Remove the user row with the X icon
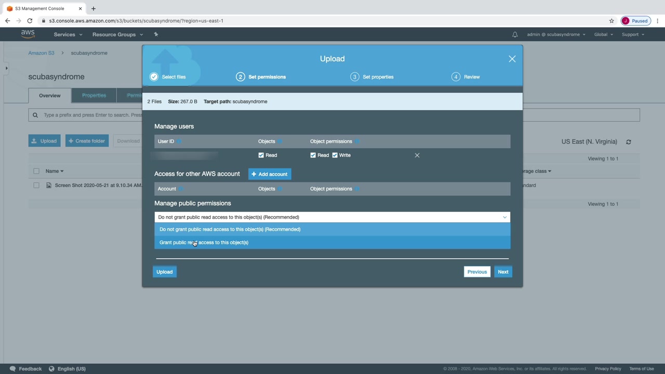The height and width of the screenshot is (374, 665). pos(417,155)
